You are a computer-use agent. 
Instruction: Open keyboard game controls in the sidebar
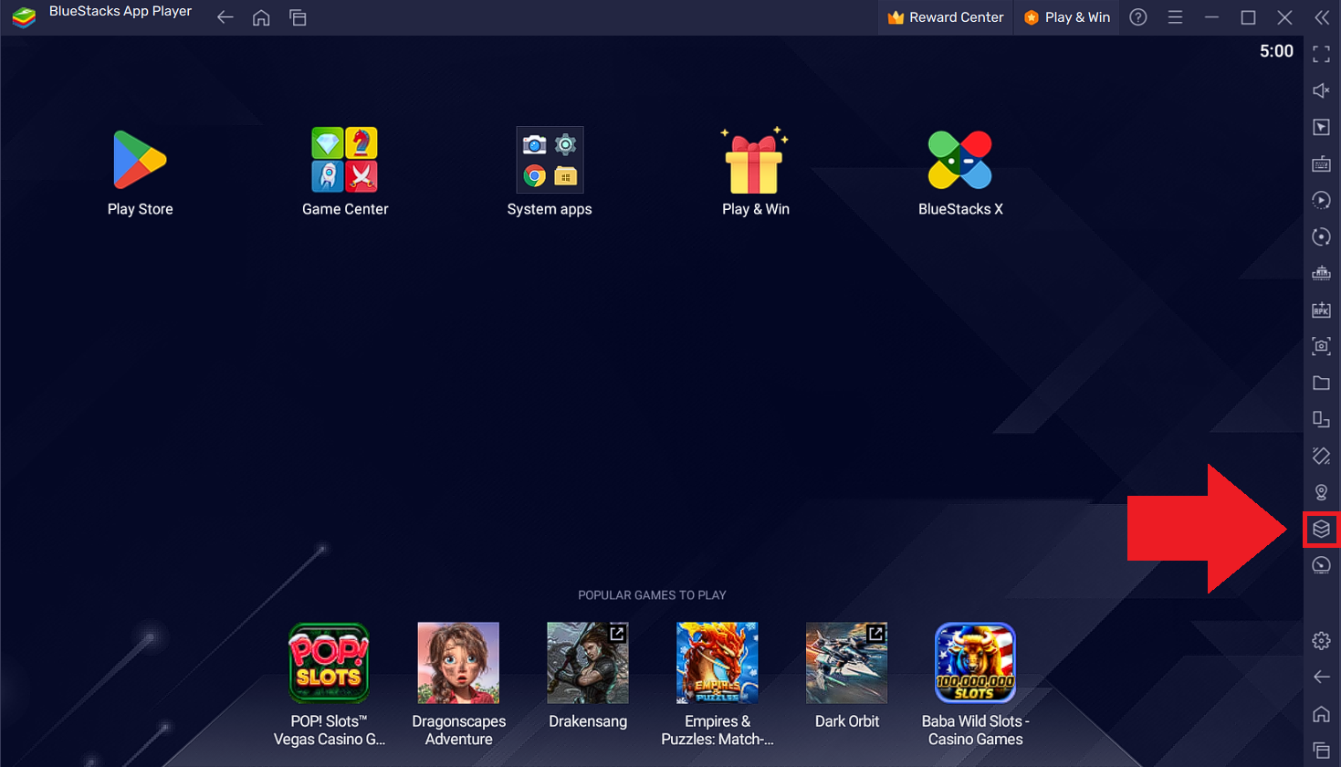tap(1321, 163)
